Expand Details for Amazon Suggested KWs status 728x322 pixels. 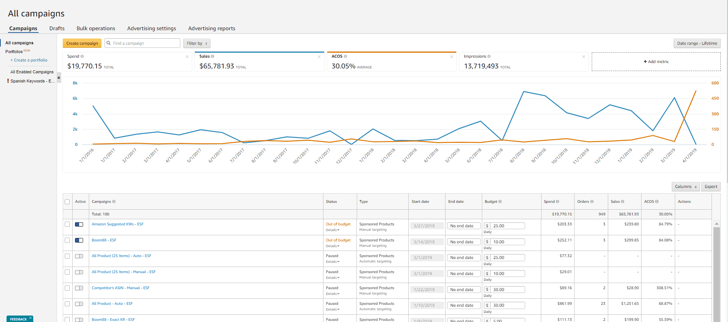(x=333, y=230)
